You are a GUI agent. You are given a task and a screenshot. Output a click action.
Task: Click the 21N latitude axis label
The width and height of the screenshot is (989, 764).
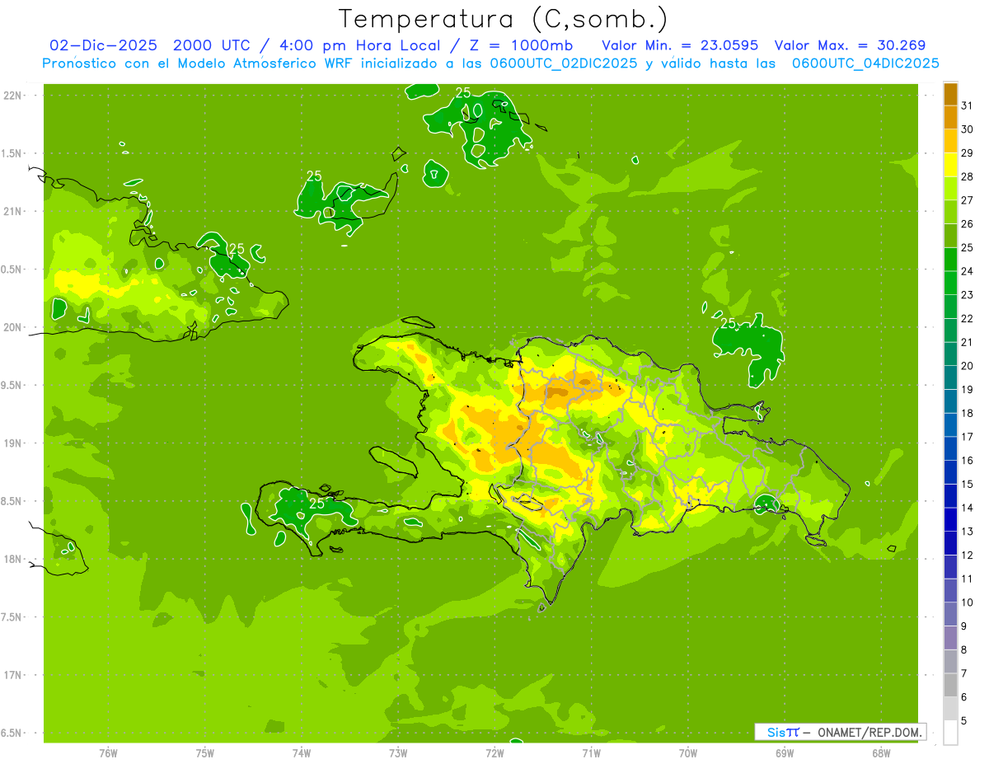coord(13,211)
